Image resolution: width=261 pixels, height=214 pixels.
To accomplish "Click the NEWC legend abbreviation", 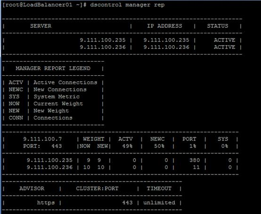I will coord(16,89).
